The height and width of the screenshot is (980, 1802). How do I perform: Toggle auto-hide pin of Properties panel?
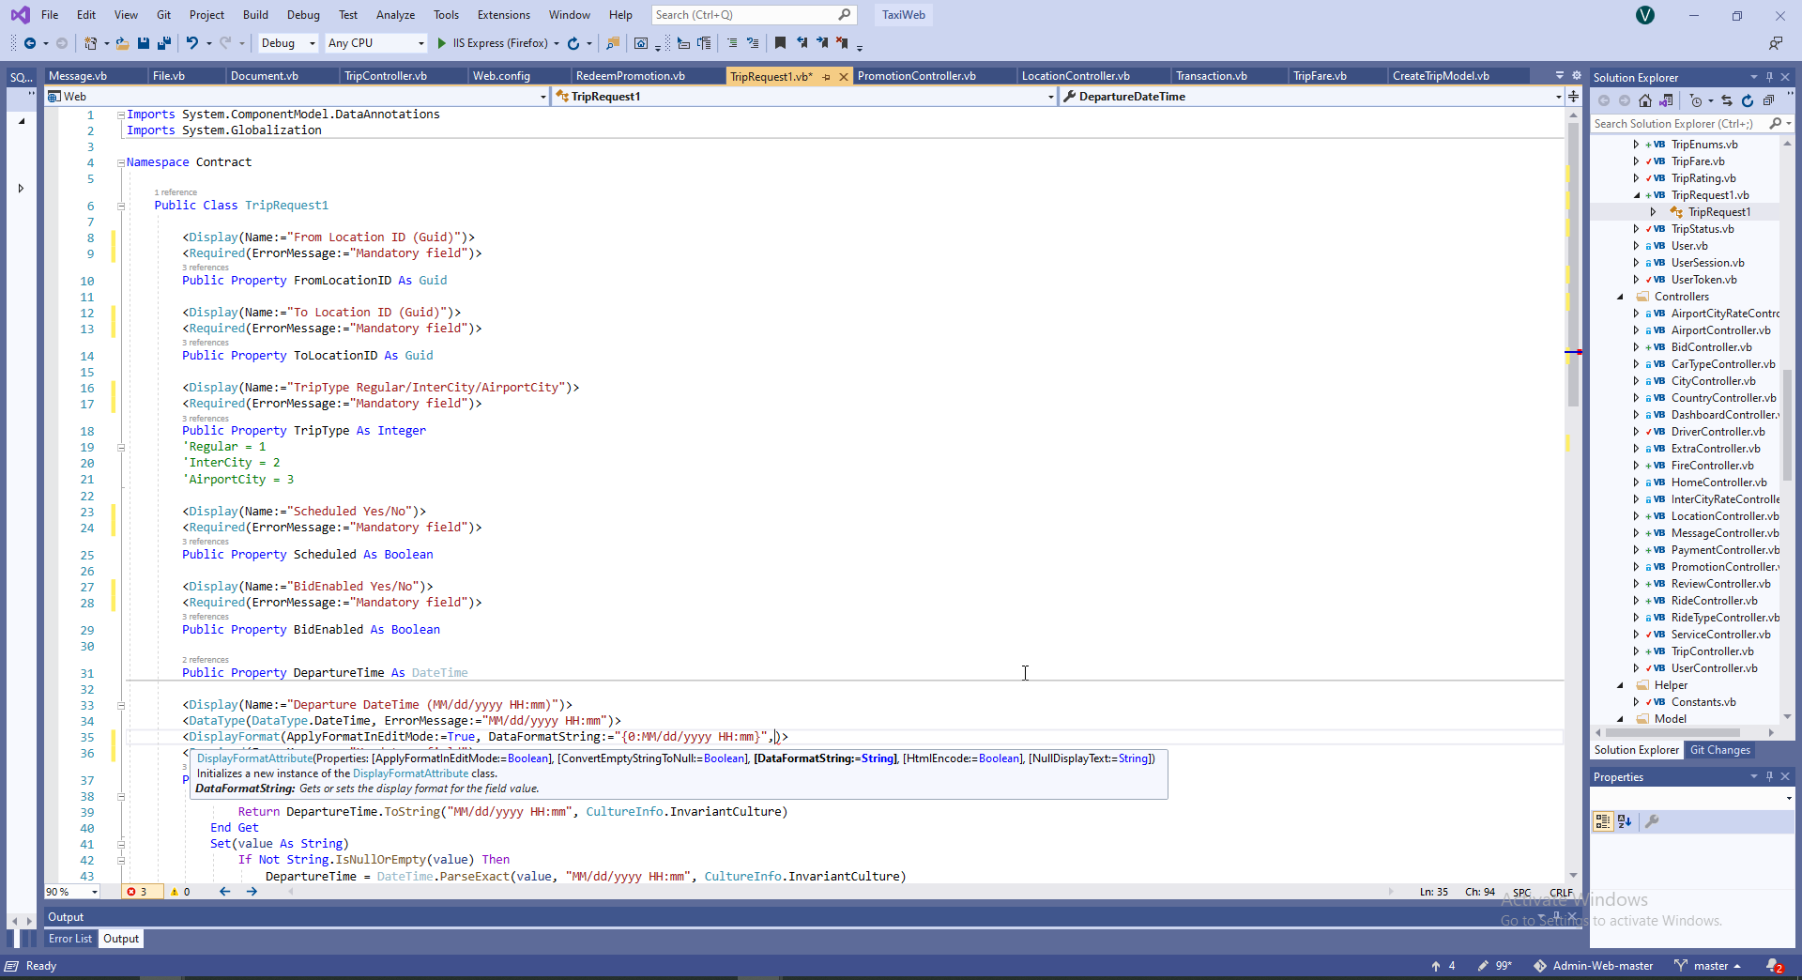tap(1769, 776)
